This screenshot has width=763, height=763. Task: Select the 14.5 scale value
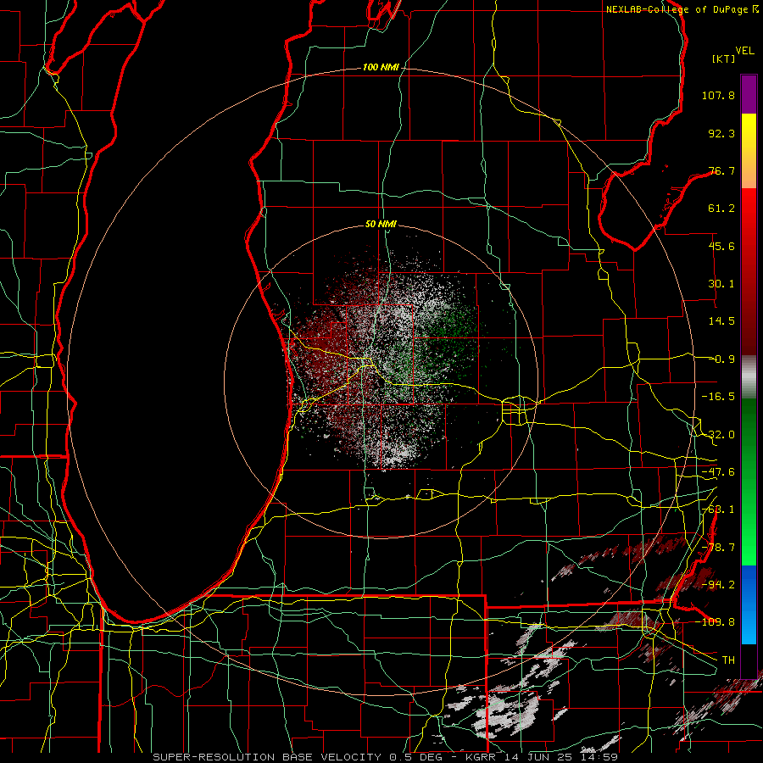721,321
